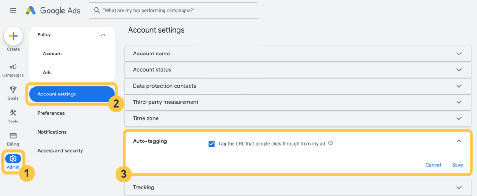Click the Tracking row label
Screen dimensions: 477x196
(x=143, y=187)
